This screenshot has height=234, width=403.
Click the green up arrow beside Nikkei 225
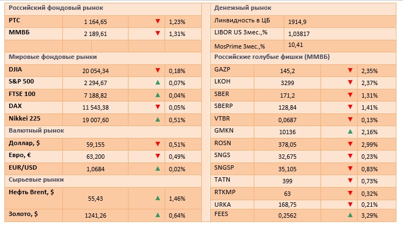(x=157, y=119)
